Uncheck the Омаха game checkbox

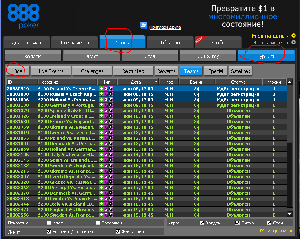pos(237,223)
